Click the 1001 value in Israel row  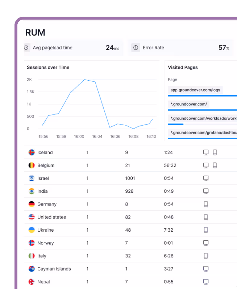pyautogui.click(x=130, y=178)
